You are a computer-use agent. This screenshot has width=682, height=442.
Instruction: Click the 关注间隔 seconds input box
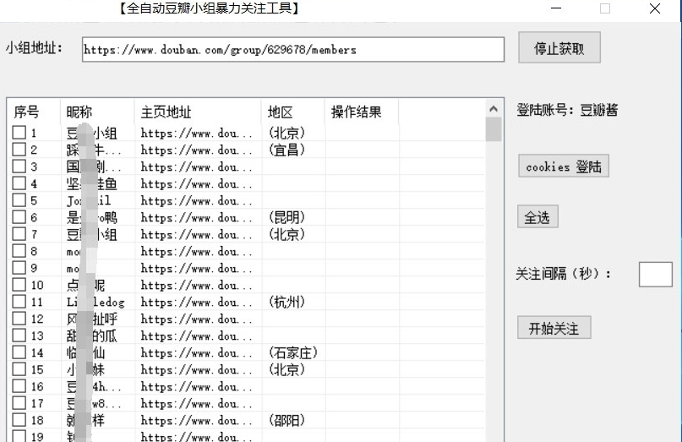656,275
